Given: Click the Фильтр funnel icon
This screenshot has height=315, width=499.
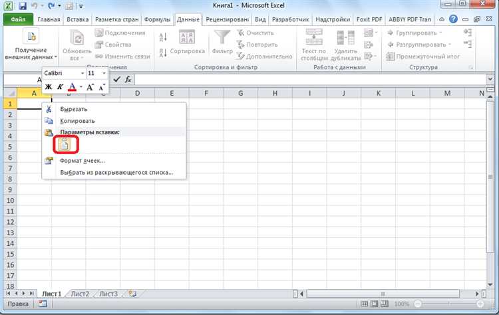Looking at the screenshot, I should point(222,39).
